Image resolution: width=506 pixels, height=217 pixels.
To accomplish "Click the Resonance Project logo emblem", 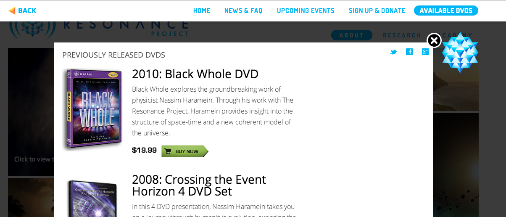I will 32,29.
